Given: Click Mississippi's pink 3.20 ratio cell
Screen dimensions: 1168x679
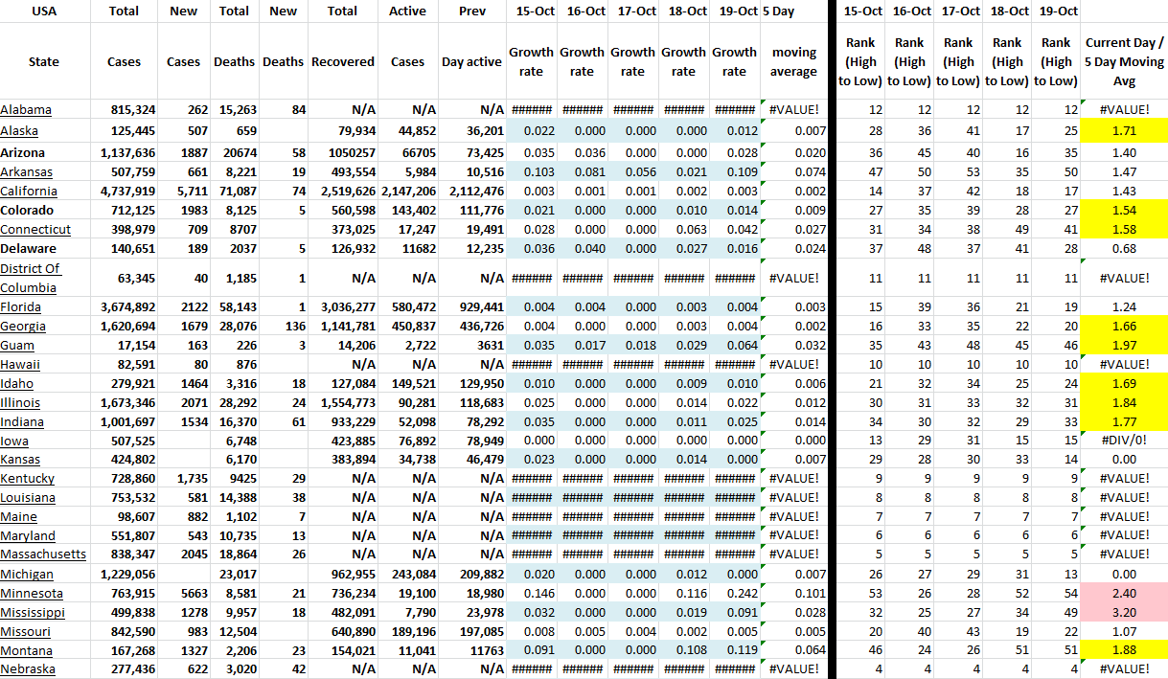Looking at the screenshot, I should pos(1124,612).
